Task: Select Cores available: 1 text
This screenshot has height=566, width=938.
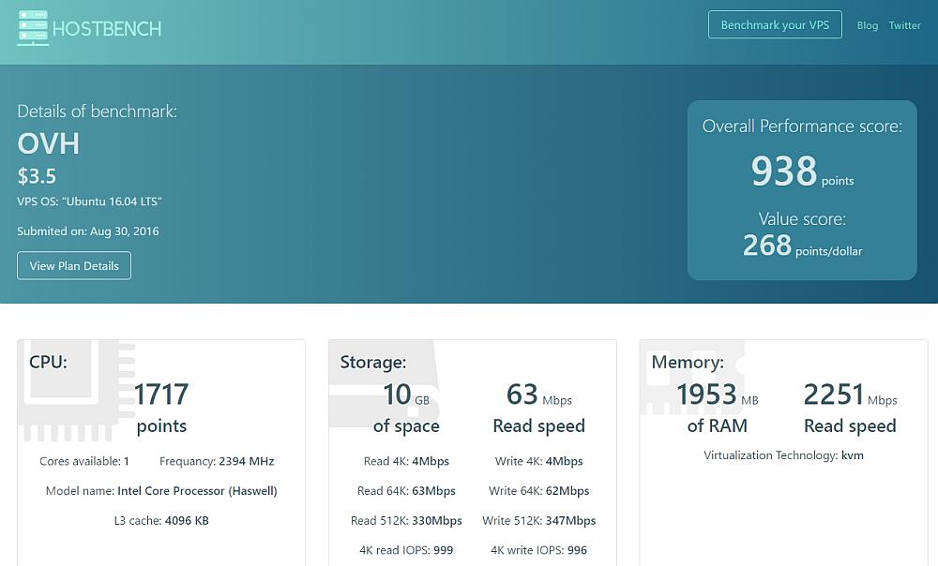Action: [84, 461]
